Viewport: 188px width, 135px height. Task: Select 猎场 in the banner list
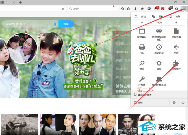(123, 77)
